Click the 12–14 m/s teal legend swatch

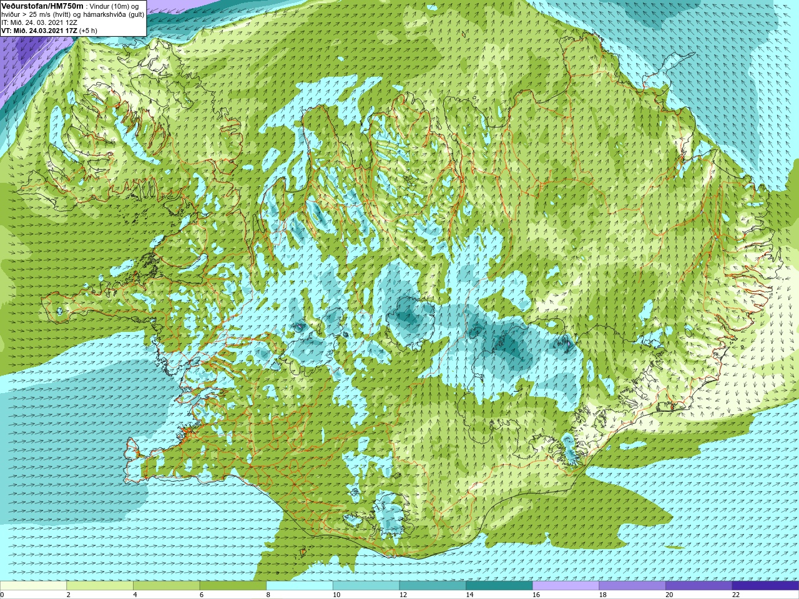click(433, 586)
